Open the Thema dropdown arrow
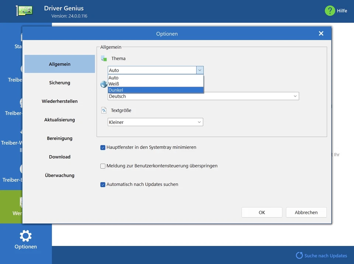354x264 pixels. point(199,70)
